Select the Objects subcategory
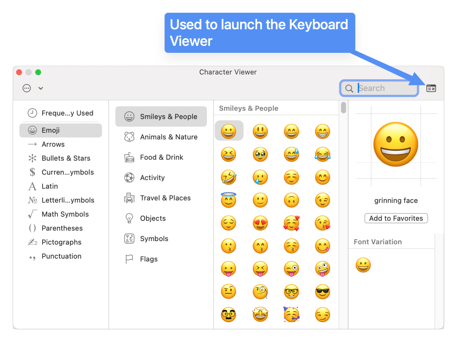This screenshot has height=342, width=457. point(152,218)
